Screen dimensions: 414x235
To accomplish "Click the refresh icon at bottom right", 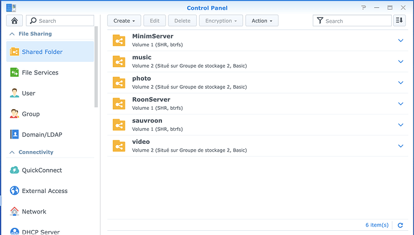I will pos(400,225).
